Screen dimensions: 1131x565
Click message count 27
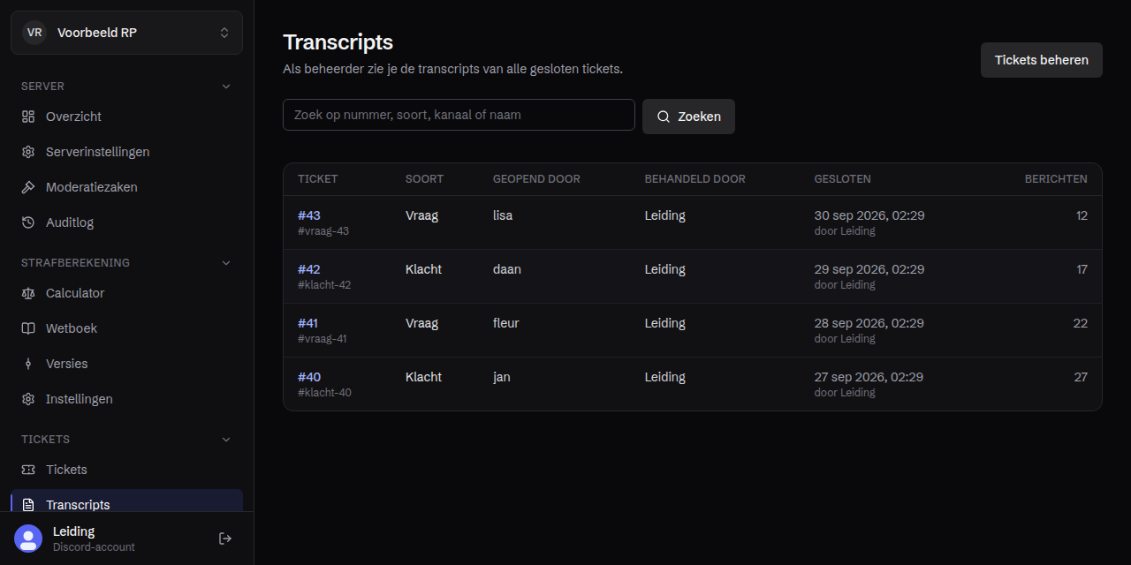[x=1081, y=377]
